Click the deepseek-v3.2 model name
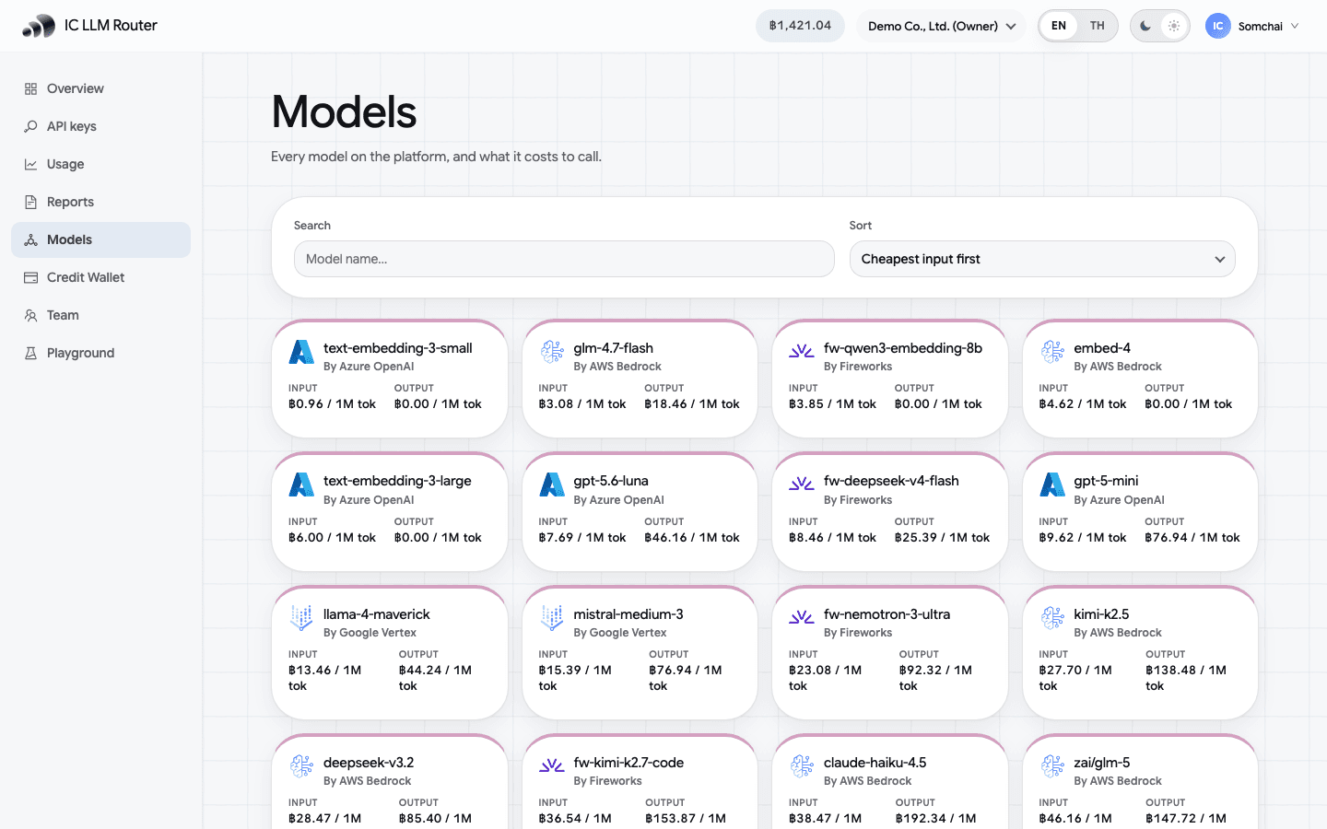 pyautogui.click(x=369, y=763)
